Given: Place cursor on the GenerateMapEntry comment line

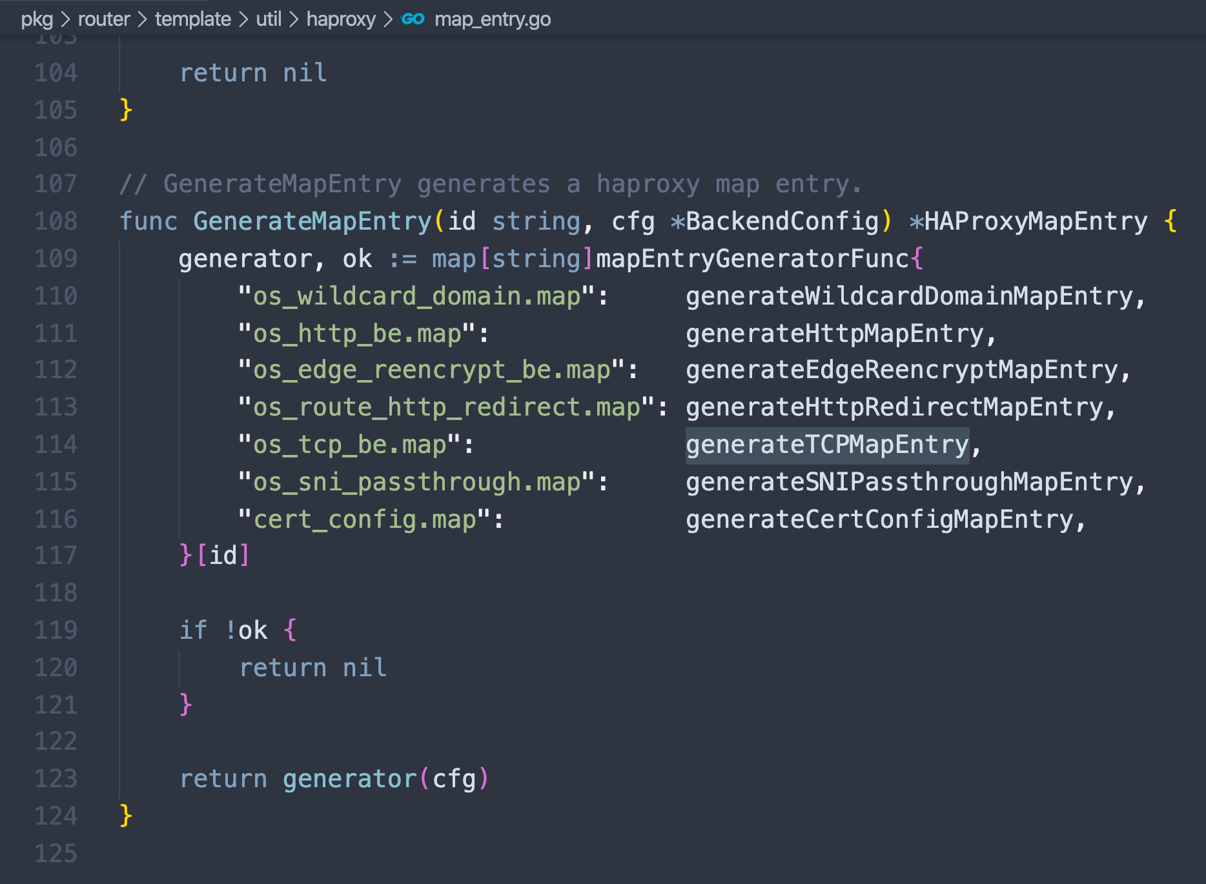Looking at the screenshot, I should tap(491, 185).
